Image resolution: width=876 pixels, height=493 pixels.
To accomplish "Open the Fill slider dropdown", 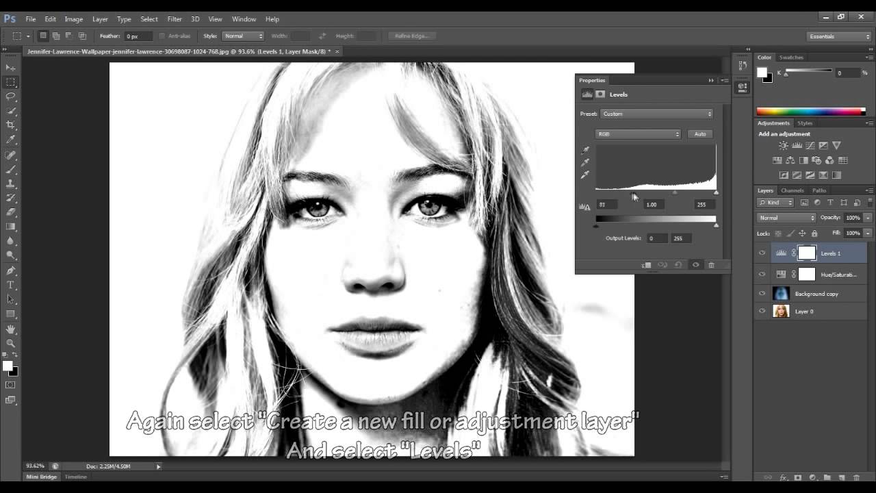I will pos(868,233).
